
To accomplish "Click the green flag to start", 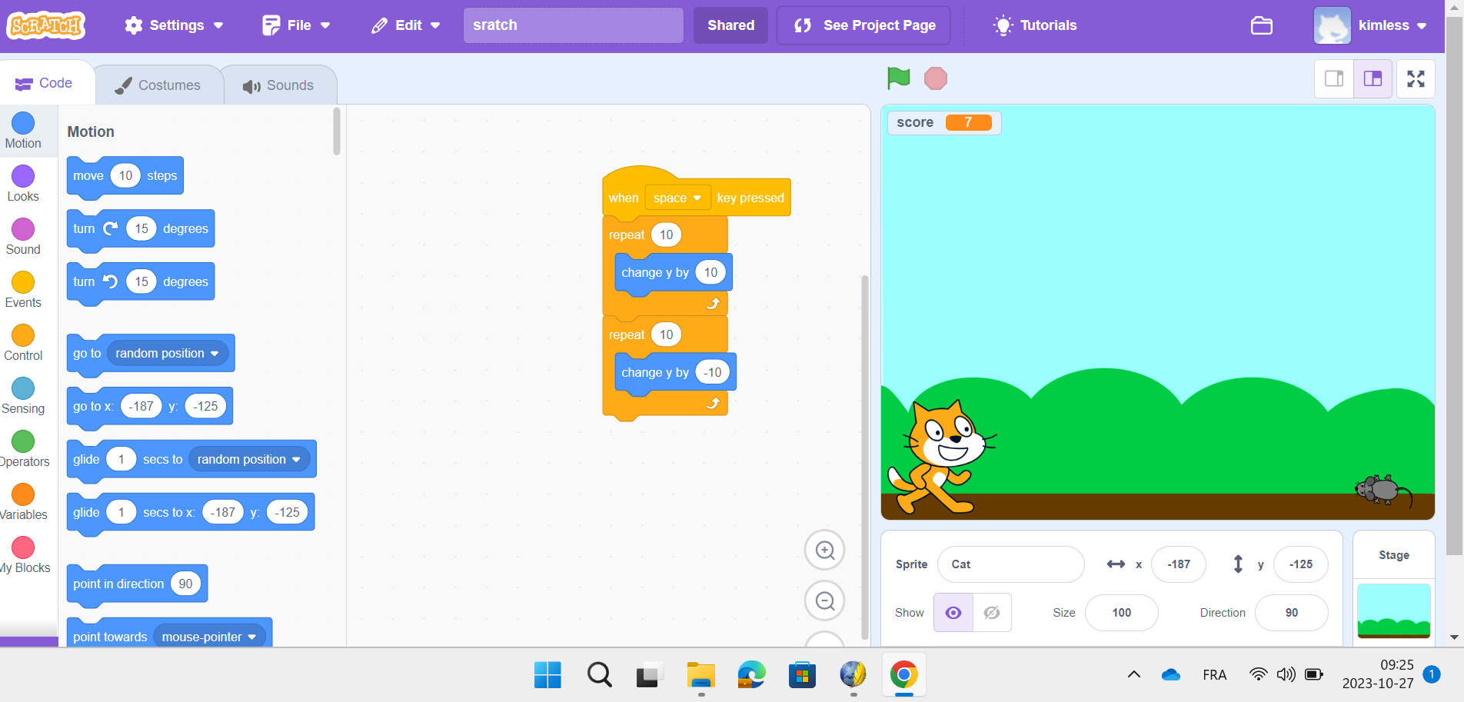I will pyautogui.click(x=898, y=78).
